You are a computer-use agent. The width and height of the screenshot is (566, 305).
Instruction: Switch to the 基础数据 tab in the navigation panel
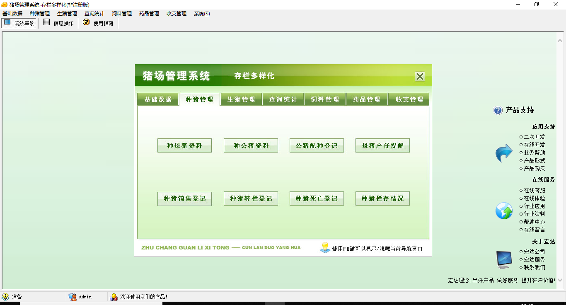(x=158, y=99)
